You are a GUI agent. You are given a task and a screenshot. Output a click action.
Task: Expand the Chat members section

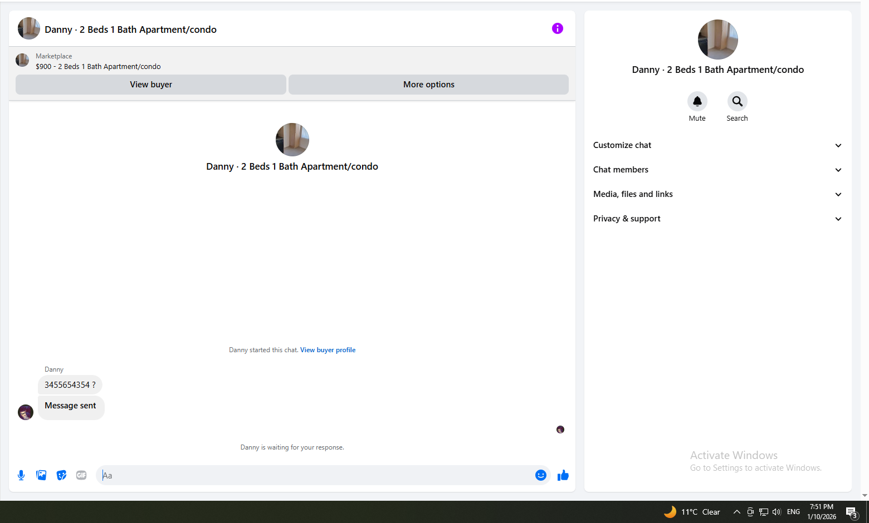tap(717, 170)
